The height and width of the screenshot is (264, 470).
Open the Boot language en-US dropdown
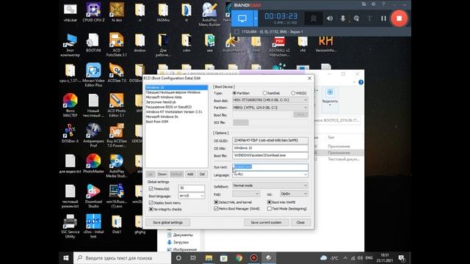[191, 196]
